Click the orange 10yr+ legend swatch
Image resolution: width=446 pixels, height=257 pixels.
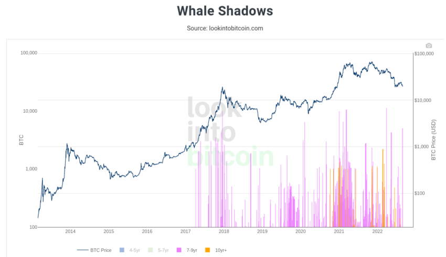pos(208,250)
